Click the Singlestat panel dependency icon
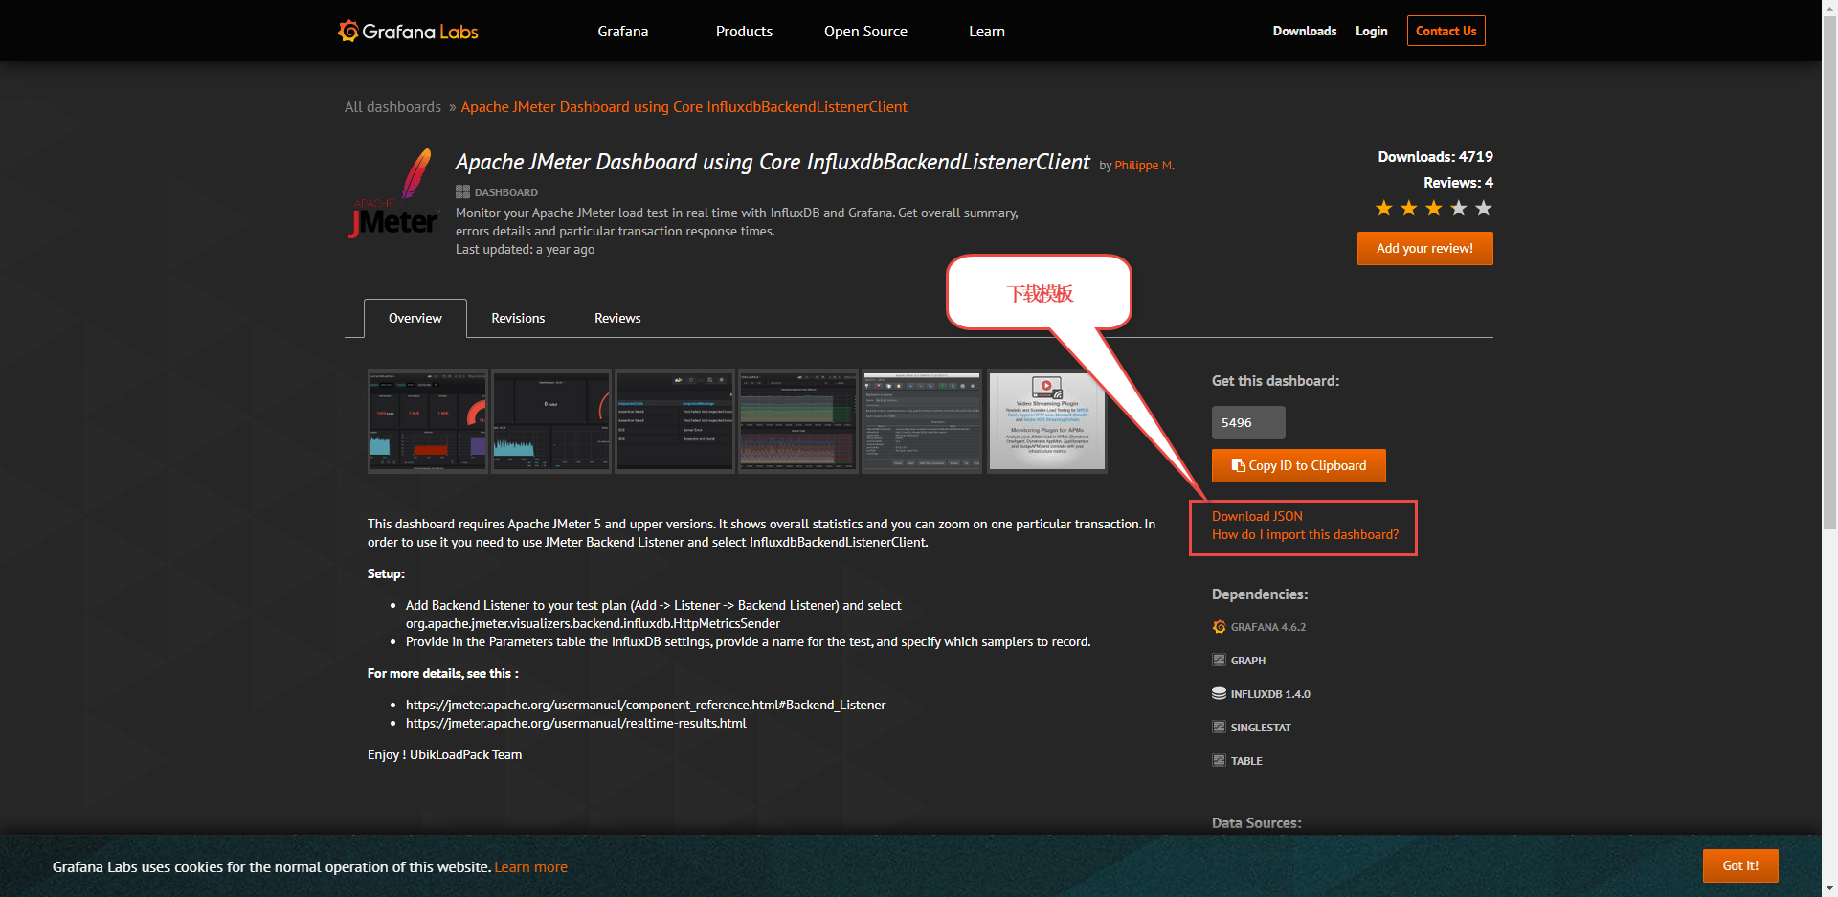 coord(1219,728)
